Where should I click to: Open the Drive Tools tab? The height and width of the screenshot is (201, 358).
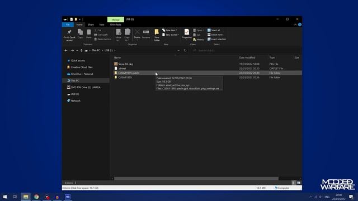(116, 25)
